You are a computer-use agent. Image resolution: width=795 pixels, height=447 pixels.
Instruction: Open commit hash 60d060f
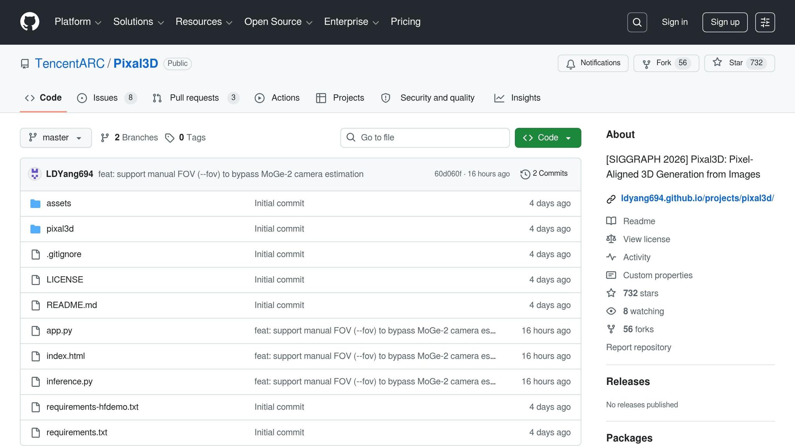[448, 174]
